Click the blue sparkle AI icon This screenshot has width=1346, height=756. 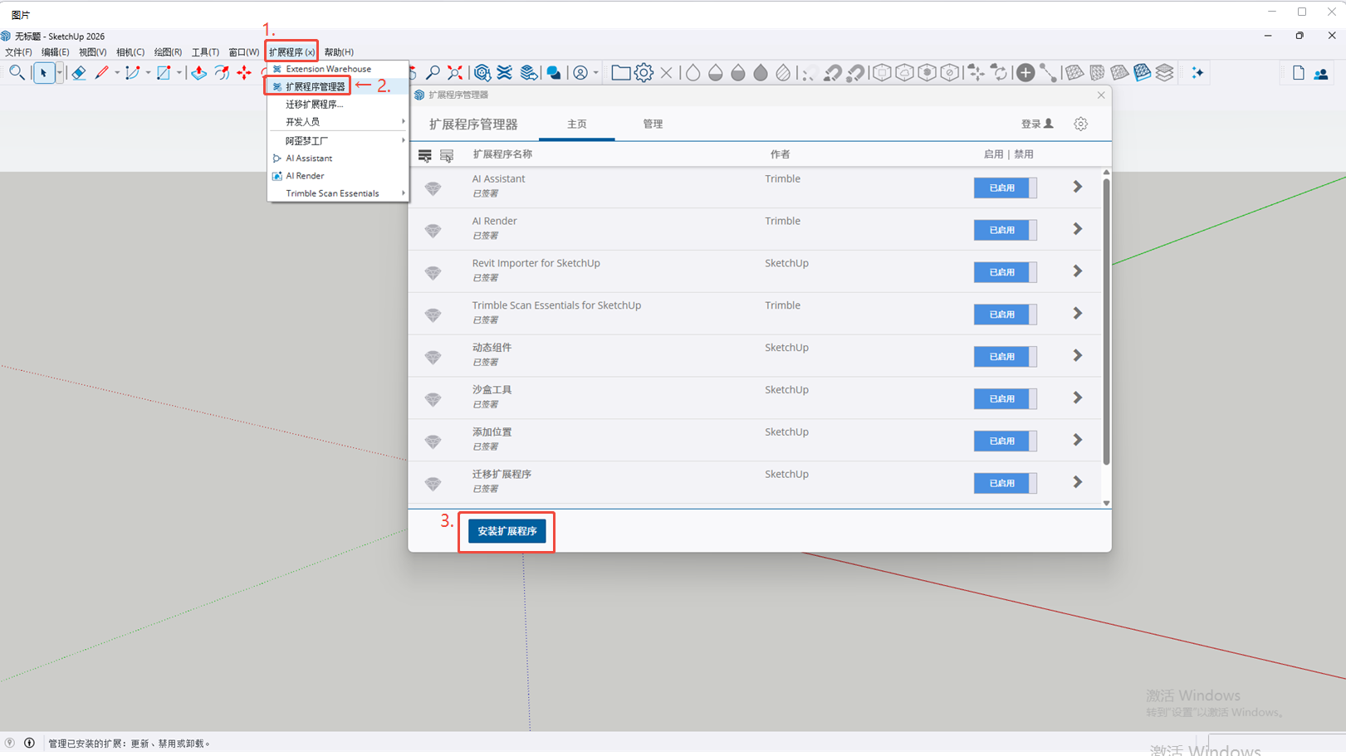[1197, 73]
